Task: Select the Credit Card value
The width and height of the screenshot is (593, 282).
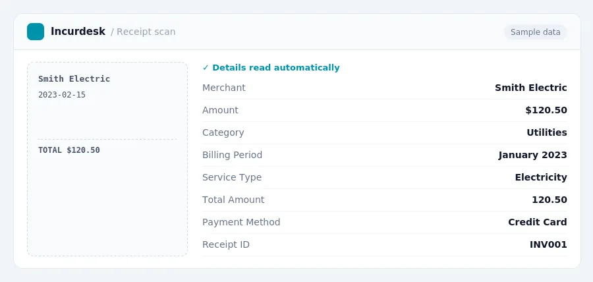Action: point(538,222)
